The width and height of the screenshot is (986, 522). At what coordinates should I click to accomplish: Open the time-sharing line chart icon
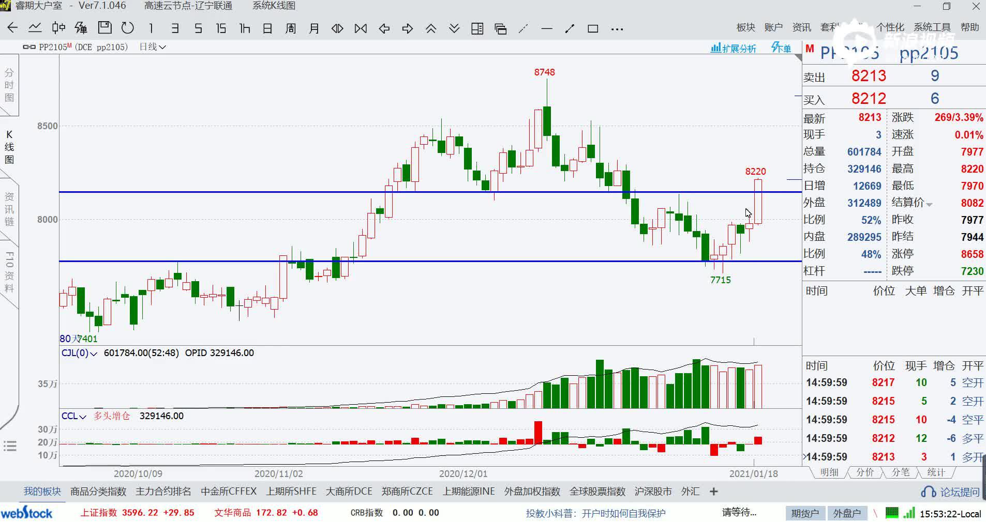click(x=35, y=28)
